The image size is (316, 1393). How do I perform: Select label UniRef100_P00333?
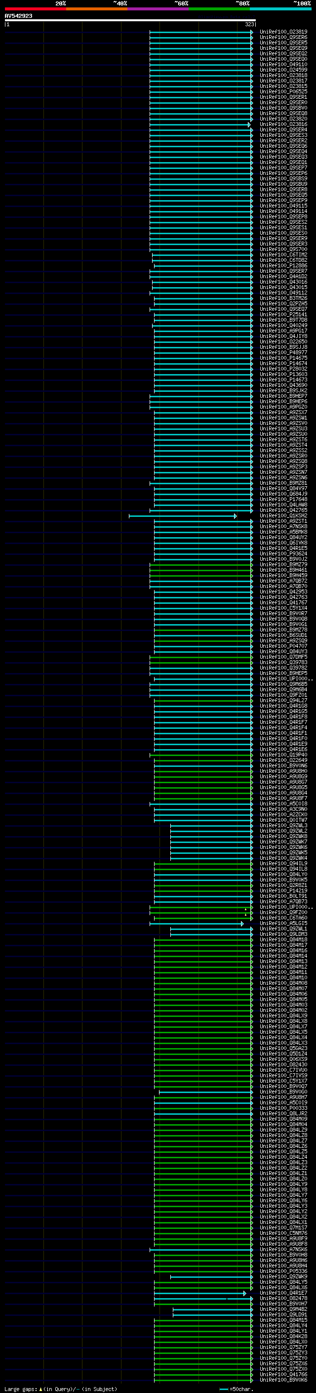tap(283, 1107)
